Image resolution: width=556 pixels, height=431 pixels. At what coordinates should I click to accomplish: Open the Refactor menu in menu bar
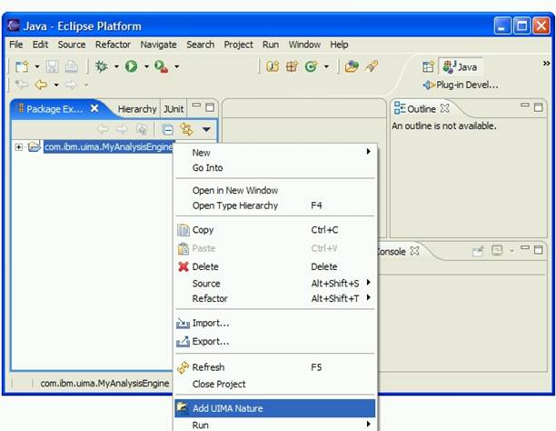pos(113,45)
